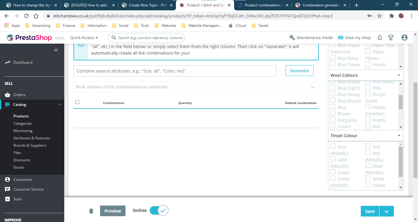Delete product using the trash icon
The width and height of the screenshot is (418, 222).
pyautogui.click(x=91, y=211)
